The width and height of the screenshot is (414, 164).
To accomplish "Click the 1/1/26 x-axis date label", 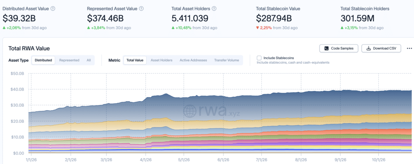I will [31, 160].
